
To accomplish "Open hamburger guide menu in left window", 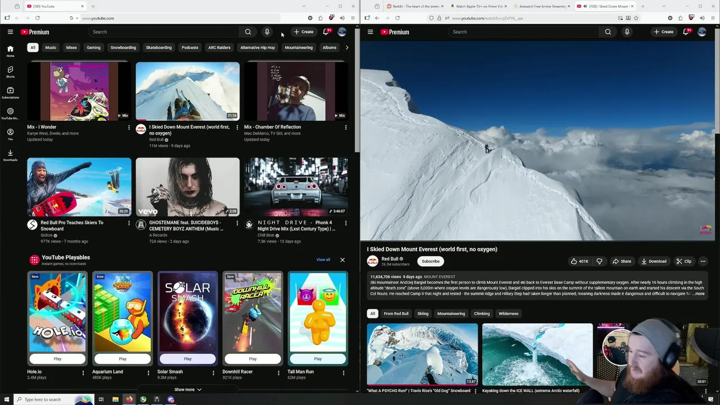I will (x=10, y=32).
